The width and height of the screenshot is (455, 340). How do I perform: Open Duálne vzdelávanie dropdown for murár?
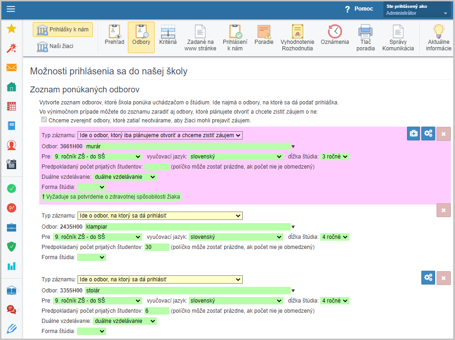click(x=125, y=176)
